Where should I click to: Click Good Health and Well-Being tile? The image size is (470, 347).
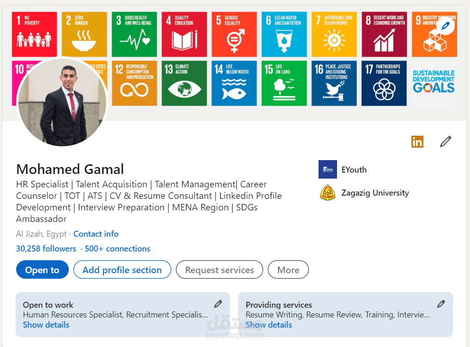134,34
